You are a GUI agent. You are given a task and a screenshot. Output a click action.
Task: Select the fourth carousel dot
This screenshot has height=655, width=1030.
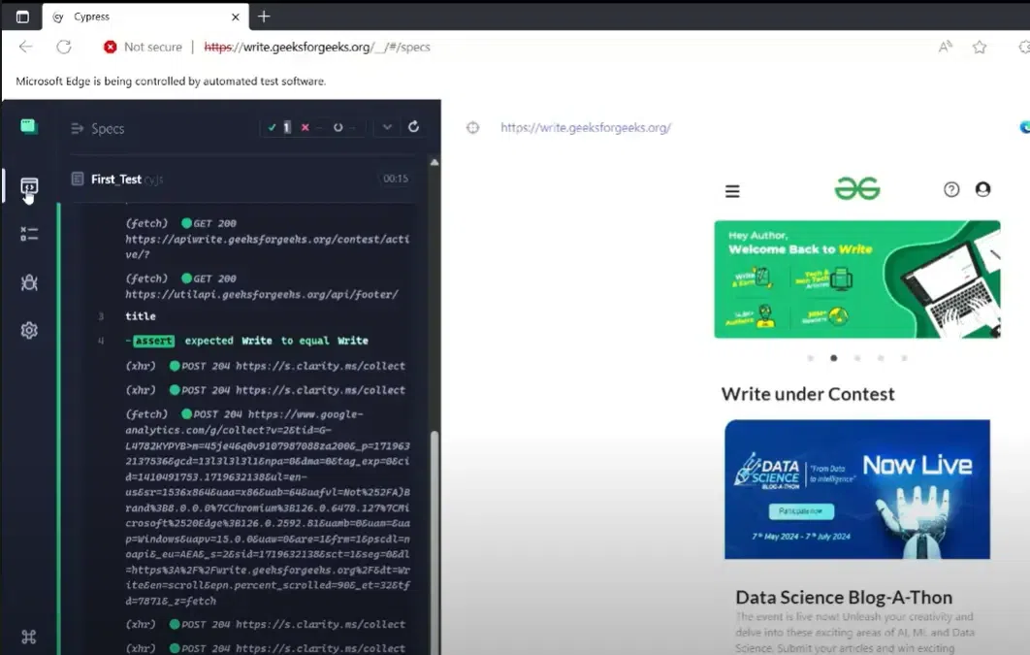coord(881,358)
